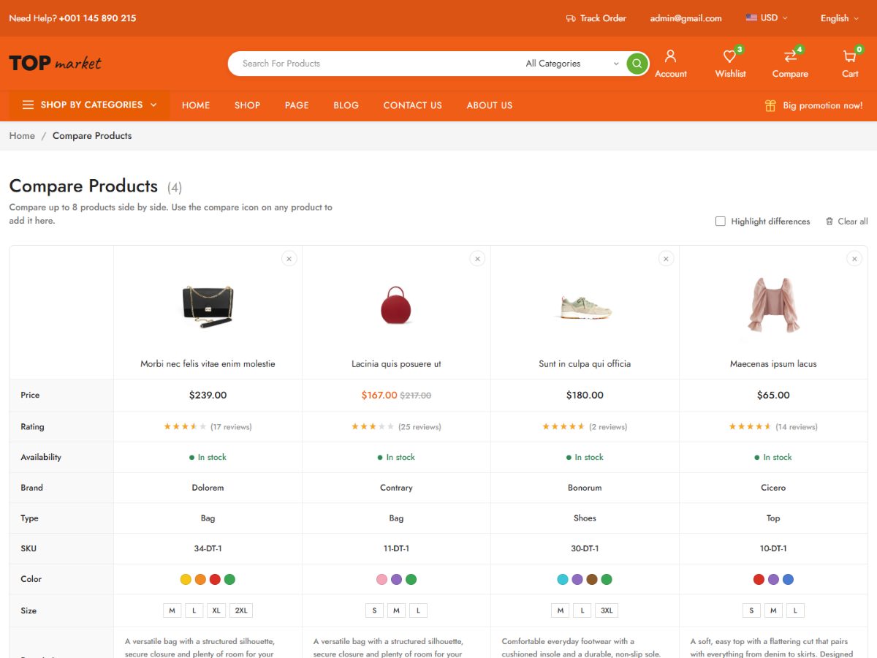Screen dimensions: 877x658
Task: Remove Sunt in culpa qui officia product
Action: pyautogui.click(x=667, y=259)
